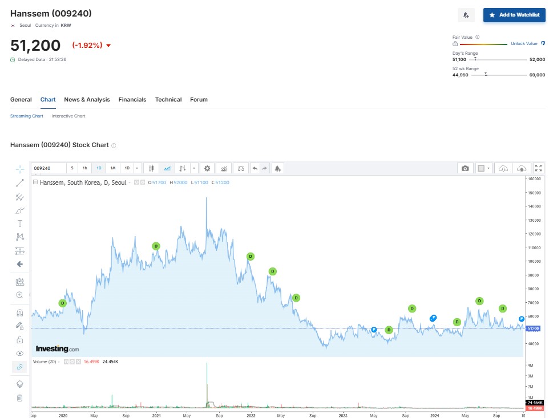Click Day's Range slider marker
The height and width of the screenshot is (418, 549).
tap(475, 59)
